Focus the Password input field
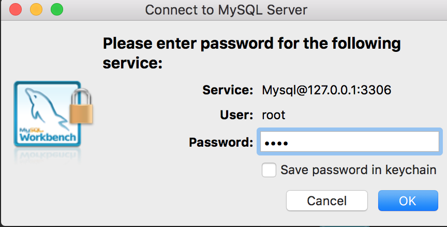This screenshot has height=227, width=447. (x=350, y=141)
